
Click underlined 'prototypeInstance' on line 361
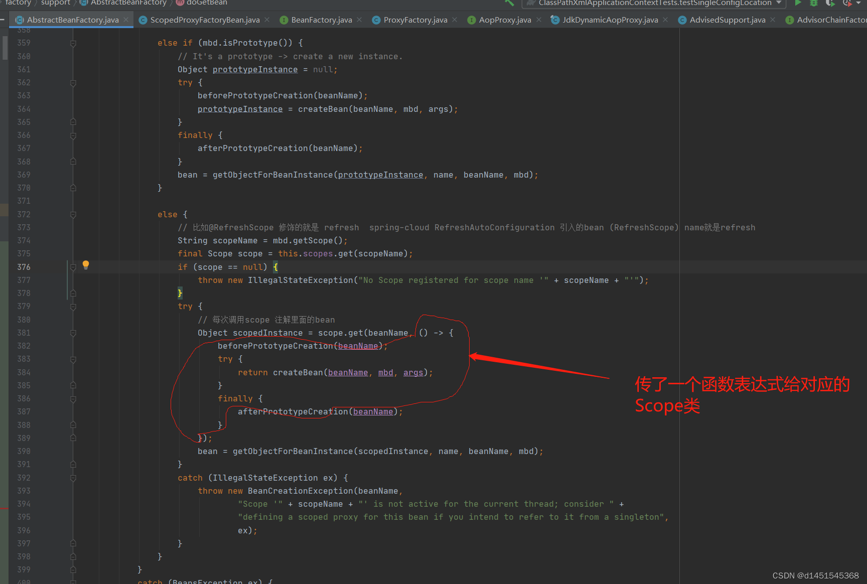(255, 70)
